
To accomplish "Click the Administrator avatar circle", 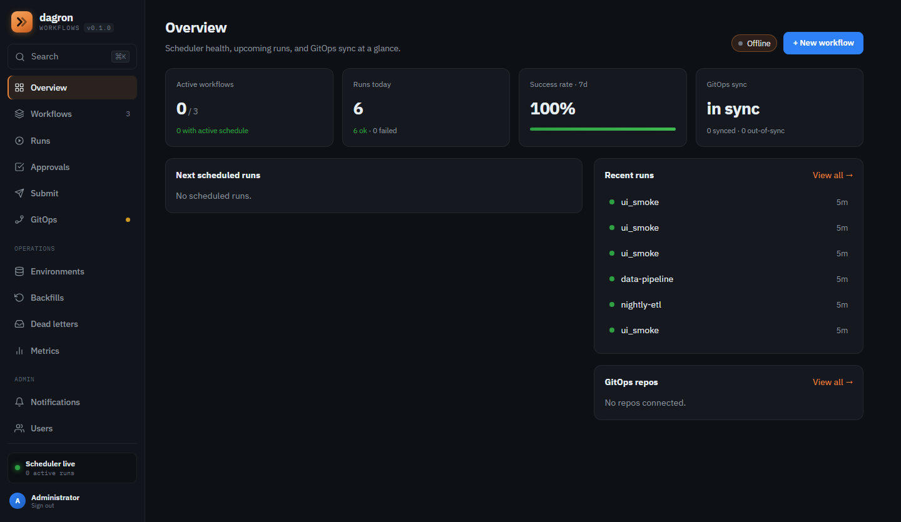I will pyautogui.click(x=18, y=501).
